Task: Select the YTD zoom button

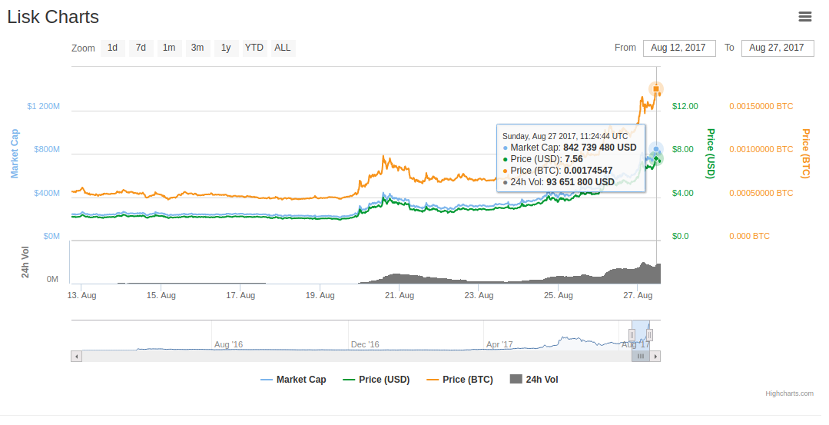Action: click(254, 48)
